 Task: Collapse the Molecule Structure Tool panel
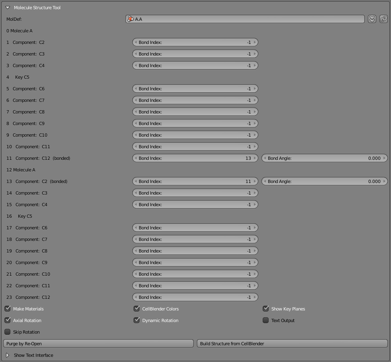tap(8, 8)
